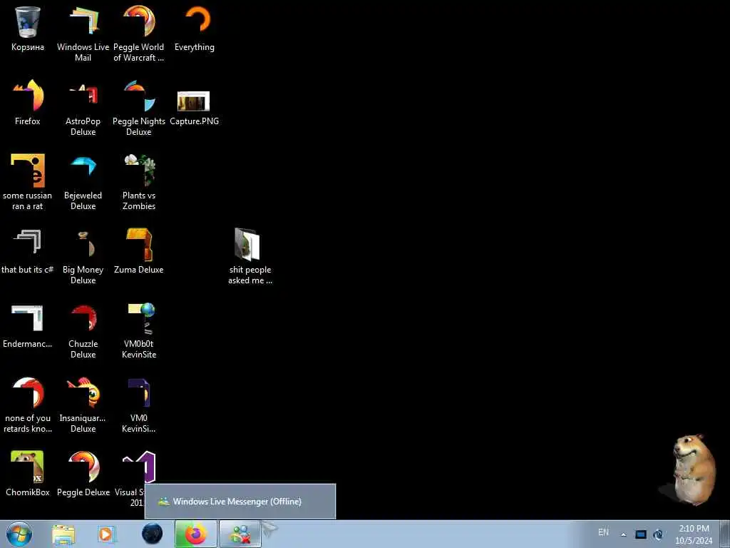Image resolution: width=730 pixels, height=548 pixels.
Task: Select the Bejeweled Deluxe shortcut
Action: click(83, 182)
